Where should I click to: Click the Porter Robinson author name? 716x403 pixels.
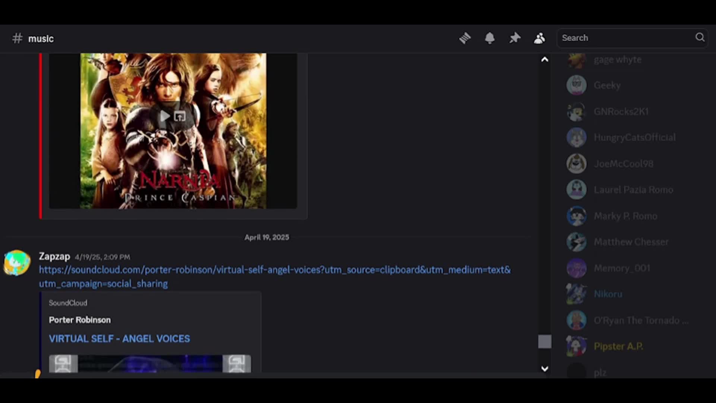pos(80,320)
